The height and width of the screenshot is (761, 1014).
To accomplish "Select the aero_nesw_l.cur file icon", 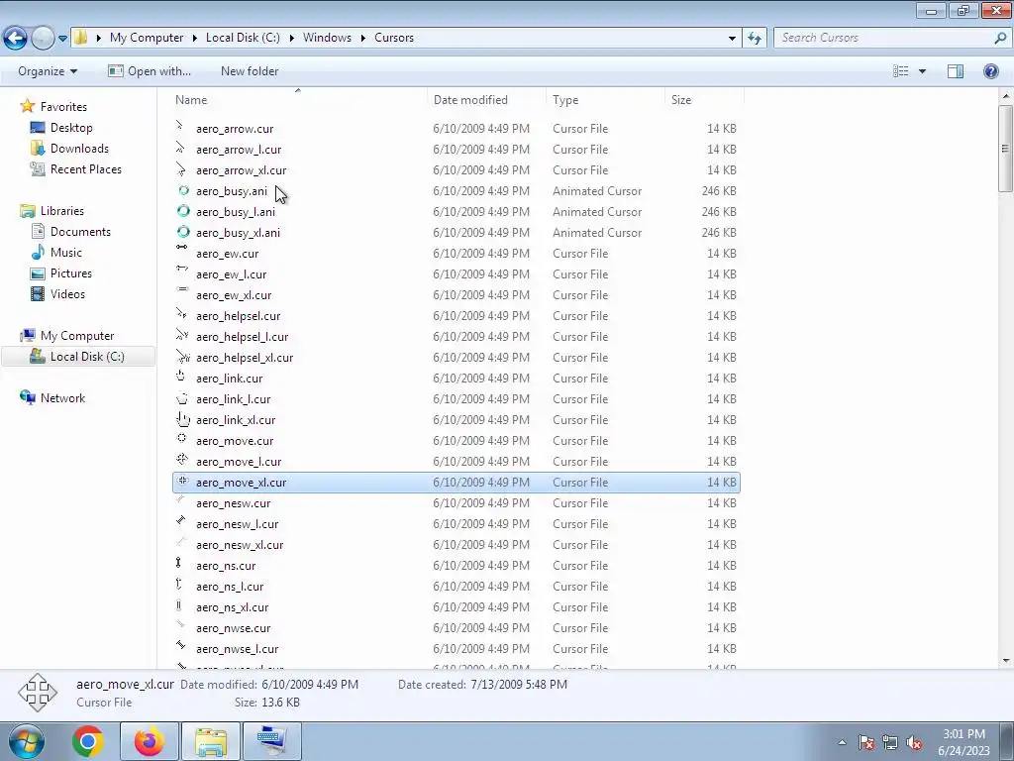I will point(182,522).
